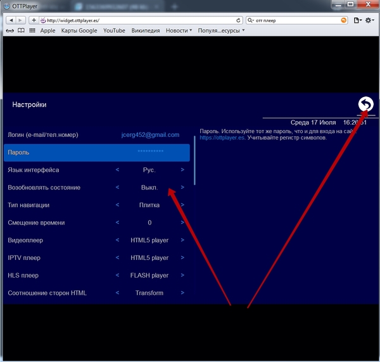This screenshot has width=380, height=362.
Task: Switch HLS плеер to previous option
Action: [x=117, y=275]
